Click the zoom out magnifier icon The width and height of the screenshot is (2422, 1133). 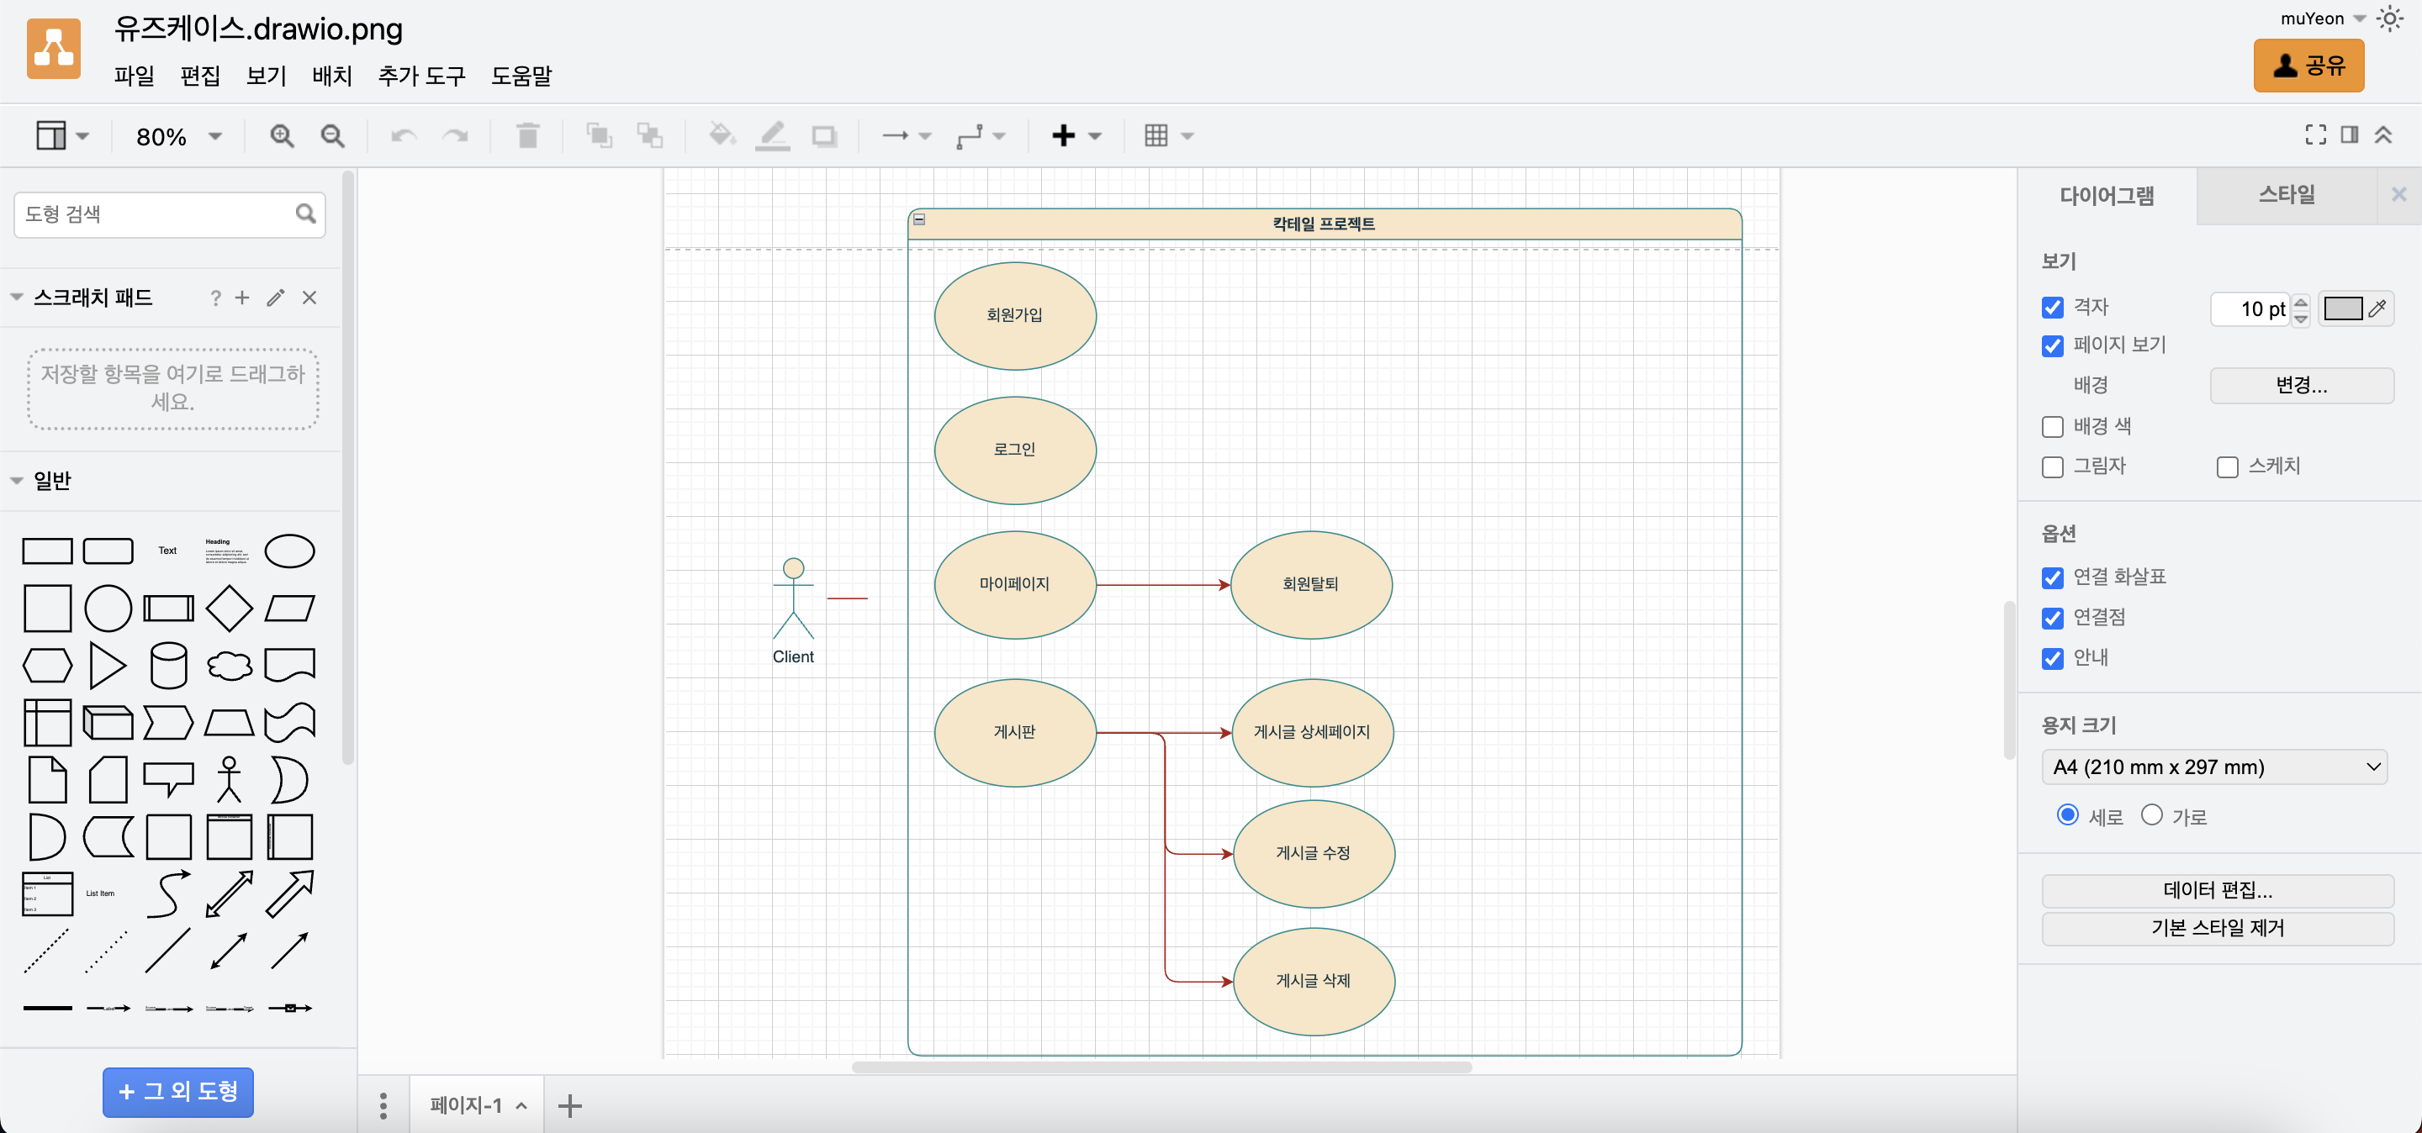pyautogui.click(x=333, y=136)
